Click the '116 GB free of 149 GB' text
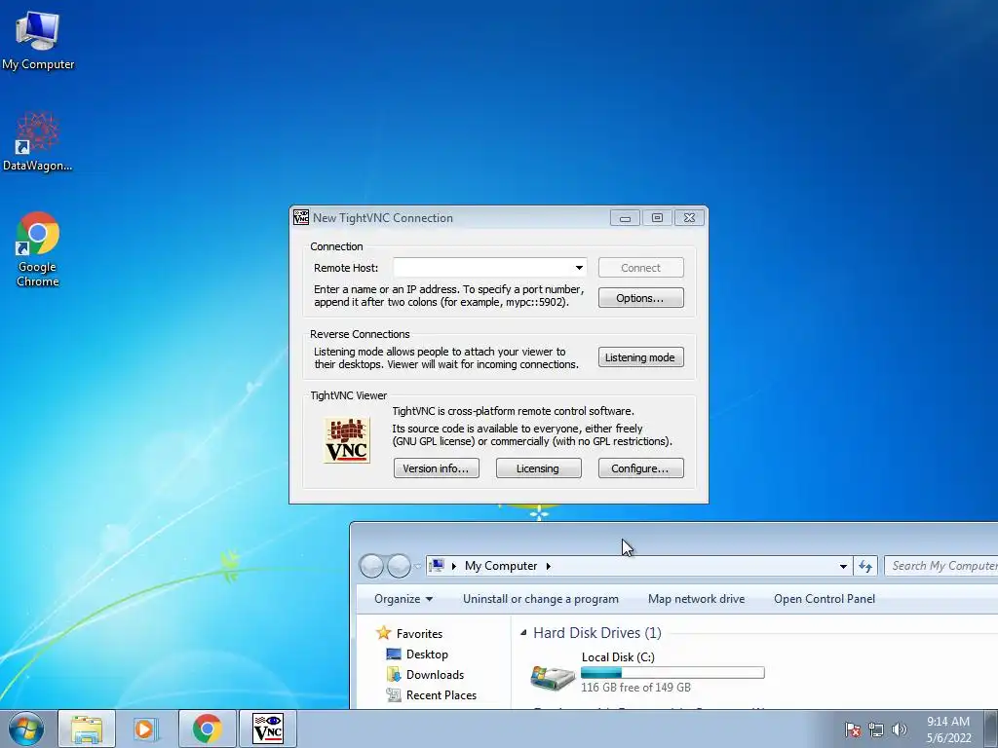998x748 pixels. coord(635,687)
